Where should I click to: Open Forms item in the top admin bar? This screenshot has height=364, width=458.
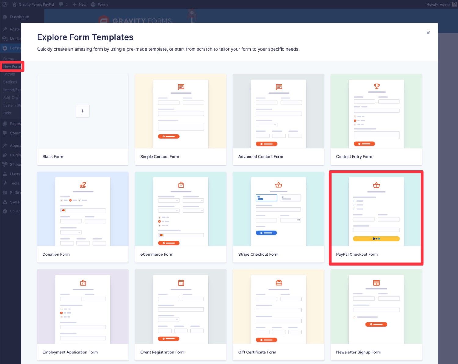click(100, 5)
